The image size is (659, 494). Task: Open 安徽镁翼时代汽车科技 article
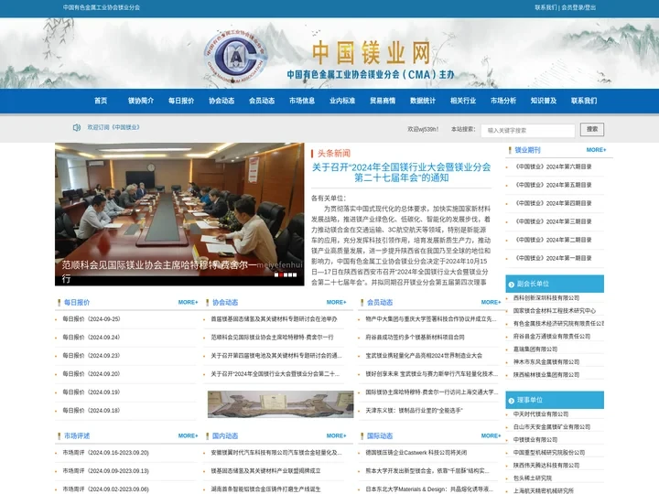(276, 453)
